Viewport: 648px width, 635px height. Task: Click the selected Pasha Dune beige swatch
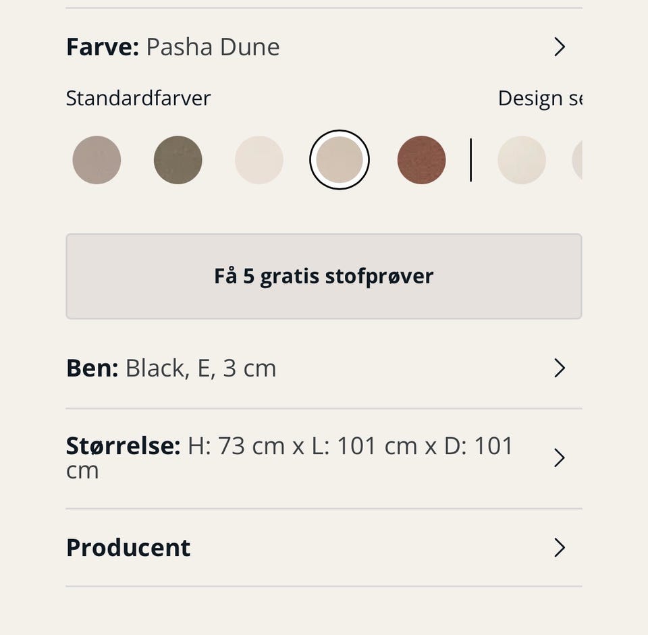click(x=340, y=160)
